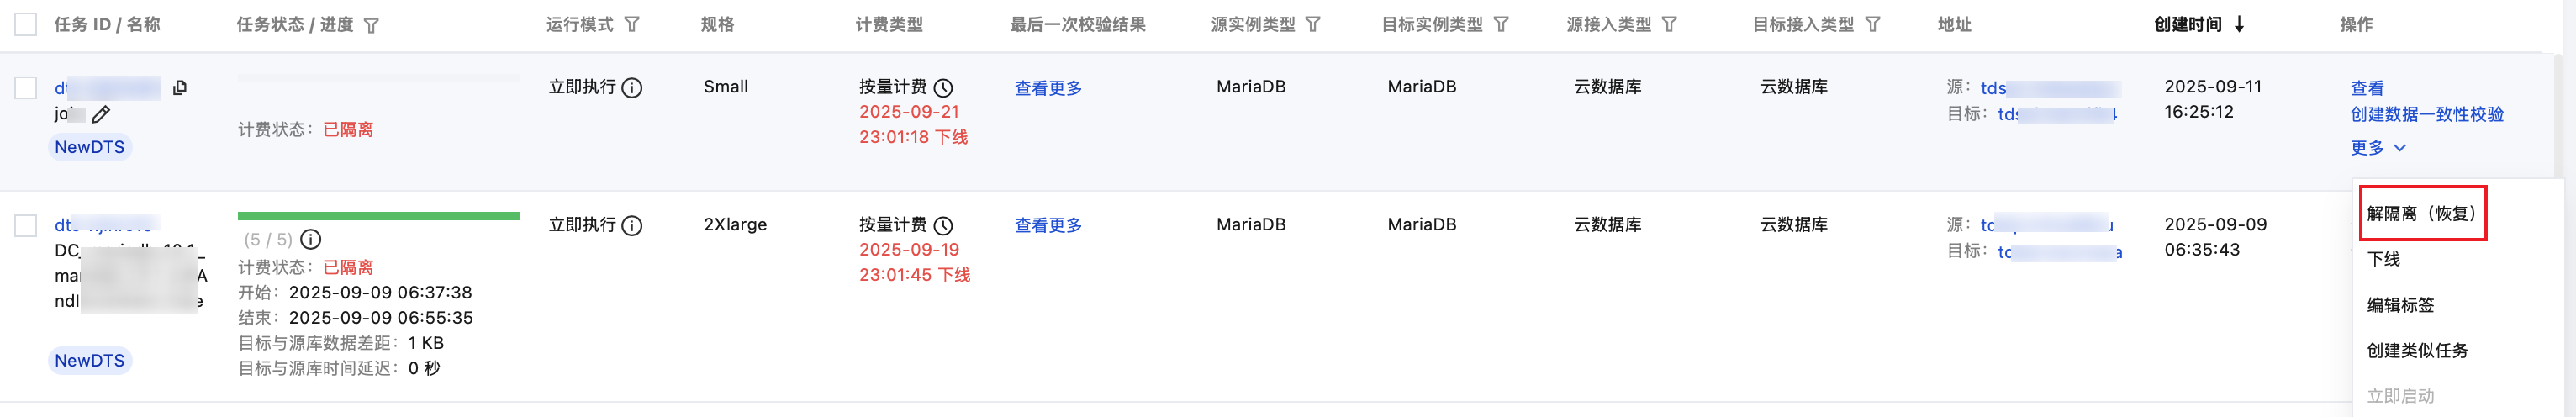Filter by source instance type
Image resolution: width=2576 pixels, height=417 pixels.
tap(1313, 24)
